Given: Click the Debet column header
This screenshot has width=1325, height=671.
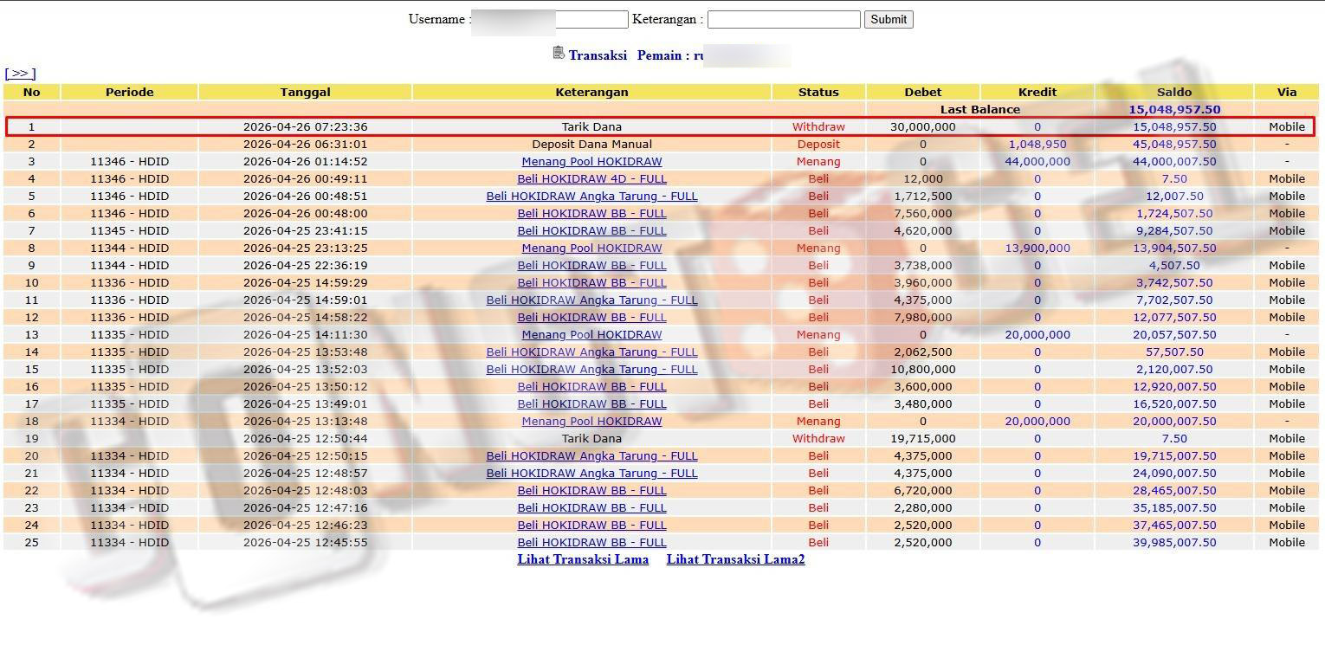Looking at the screenshot, I should pyautogui.click(x=922, y=92).
